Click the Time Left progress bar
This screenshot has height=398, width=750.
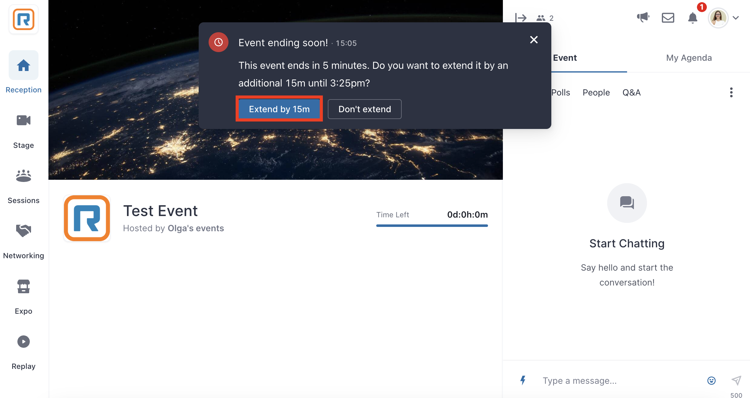[x=432, y=226]
